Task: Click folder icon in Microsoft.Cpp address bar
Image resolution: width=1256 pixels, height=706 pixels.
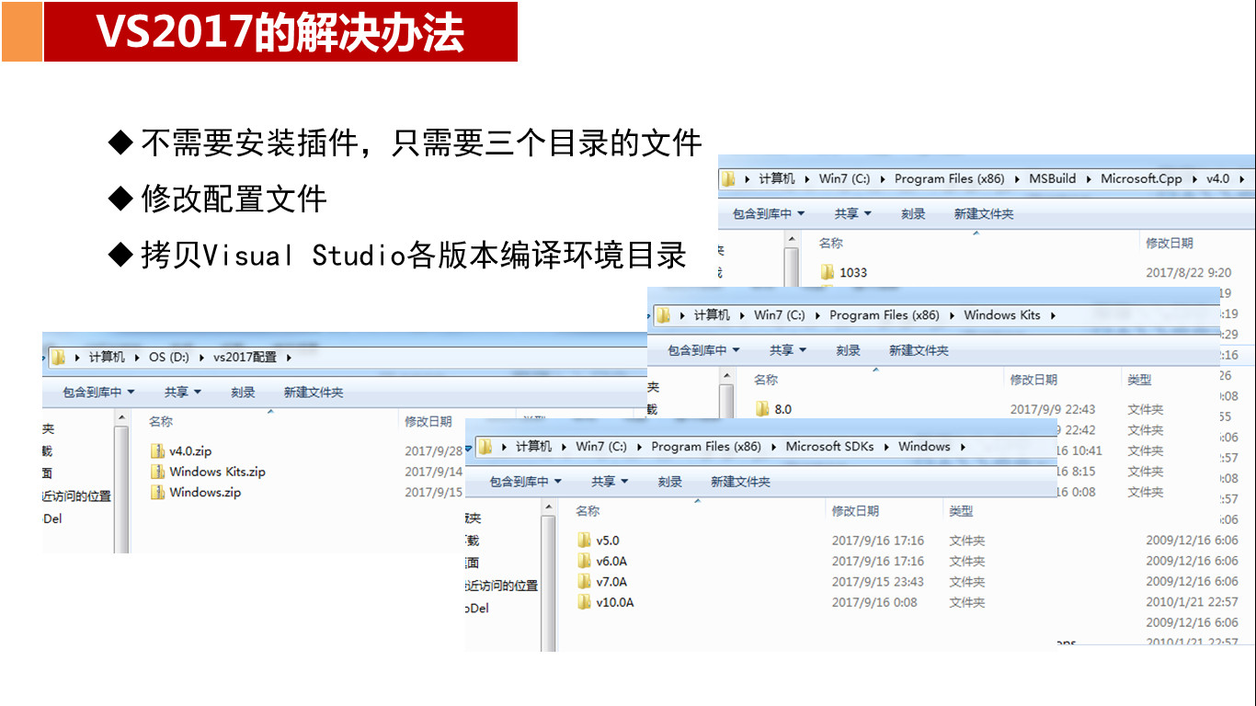Action: pos(728,178)
